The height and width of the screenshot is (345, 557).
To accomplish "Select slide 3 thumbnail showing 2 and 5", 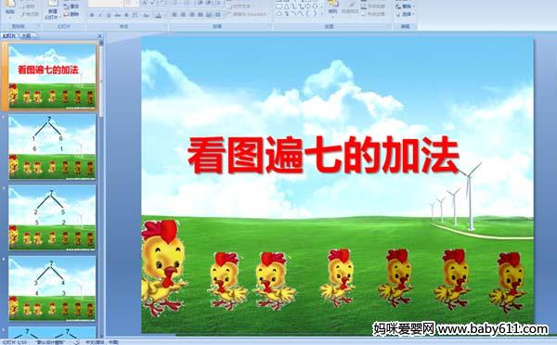I will click(52, 218).
